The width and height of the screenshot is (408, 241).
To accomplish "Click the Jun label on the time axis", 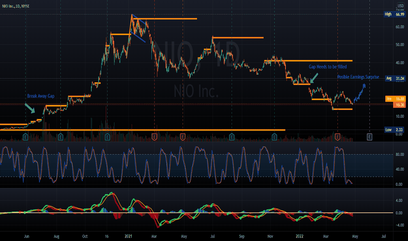I will 27,236.
